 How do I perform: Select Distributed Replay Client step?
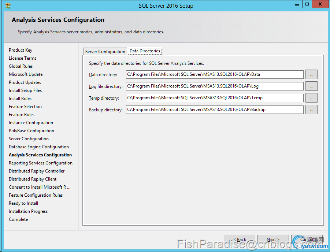tap(33, 179)
